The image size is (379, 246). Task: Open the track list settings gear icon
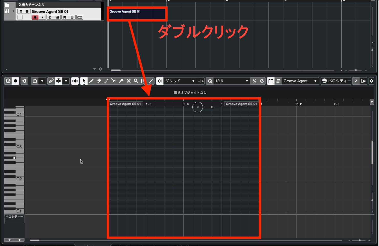point(101,69)
